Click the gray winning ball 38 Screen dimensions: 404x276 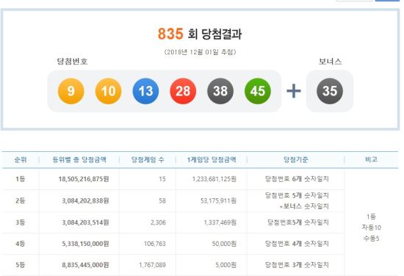(x=220, y=91)
